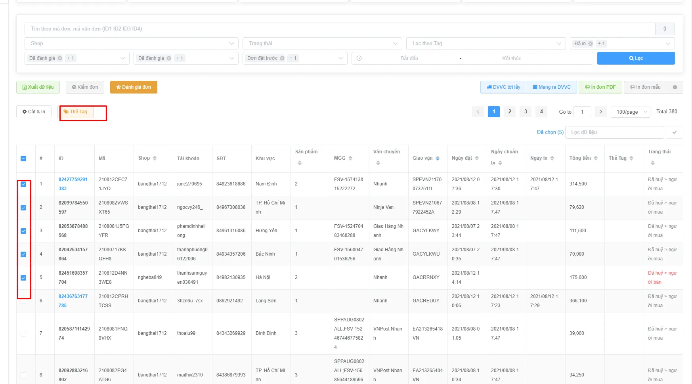Expand the 'Đơn đặt trước' filter dropdown

[x=340, y=58]
